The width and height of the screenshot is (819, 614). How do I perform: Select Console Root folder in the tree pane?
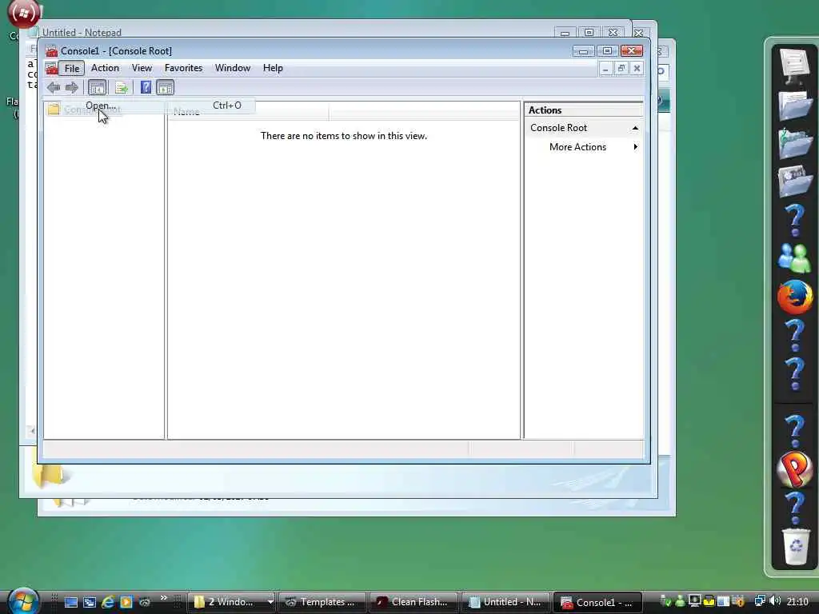(x=84, y=109)
